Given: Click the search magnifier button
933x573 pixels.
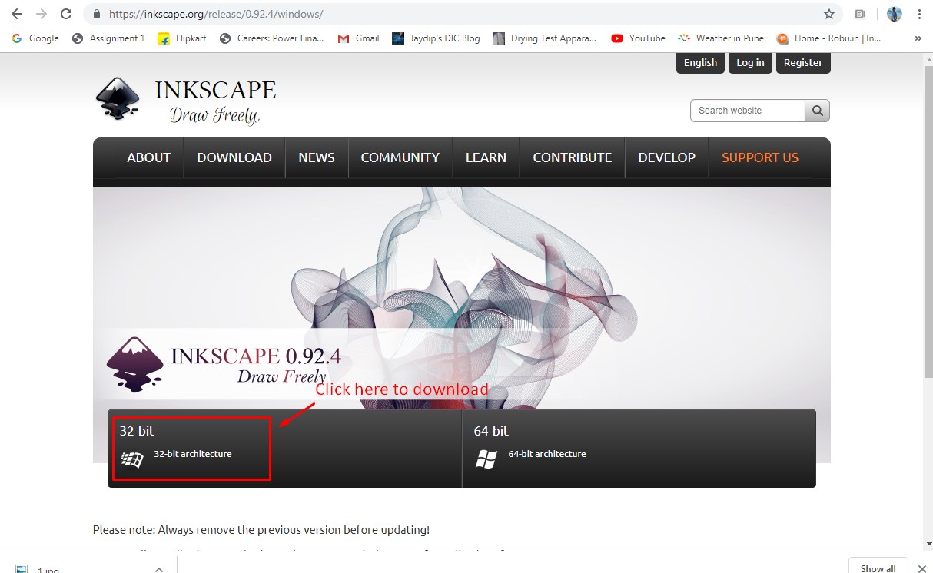Looking at the screenshot, I should pyautogui.click(x=818, y=111).
